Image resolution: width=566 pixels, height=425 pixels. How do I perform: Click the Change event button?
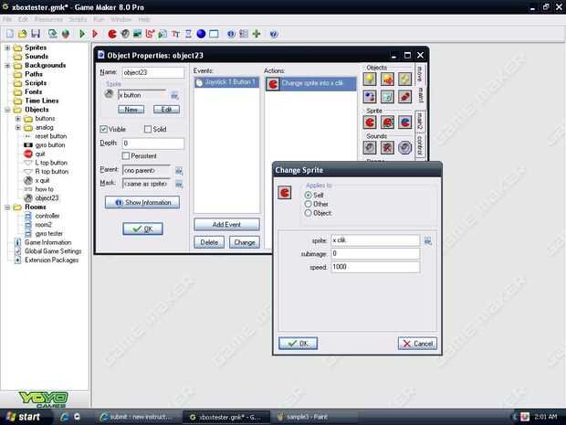245,242
